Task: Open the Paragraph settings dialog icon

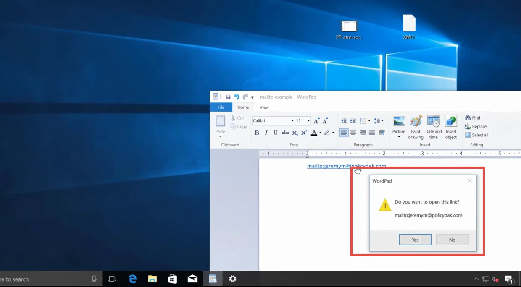Action: coord(382,133)
